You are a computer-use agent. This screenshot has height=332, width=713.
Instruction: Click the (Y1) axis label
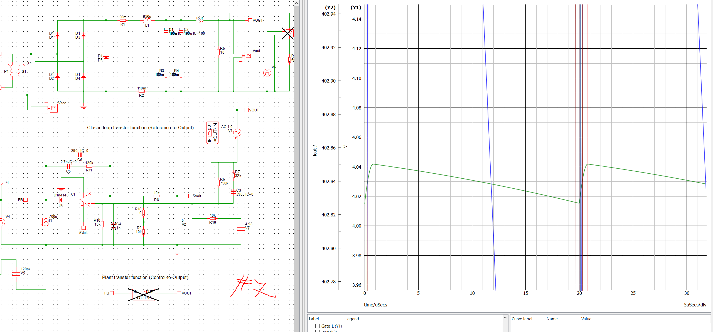click(356, 8)
